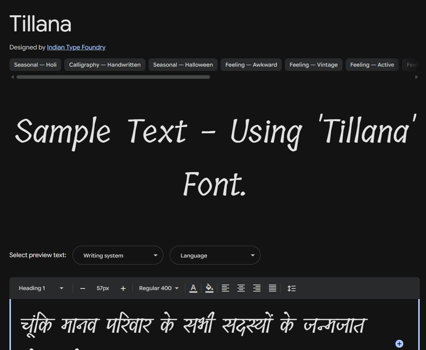Align preview text right
This screenshot has height=350, width=426.
pyautogui.click(x=257, y=288)
